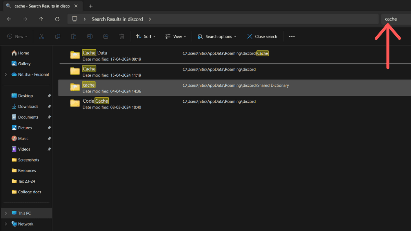This screenshot has height=231, width=411.
Task: Click the Cache_Data folder icon
Action: [x=75, y=55]
